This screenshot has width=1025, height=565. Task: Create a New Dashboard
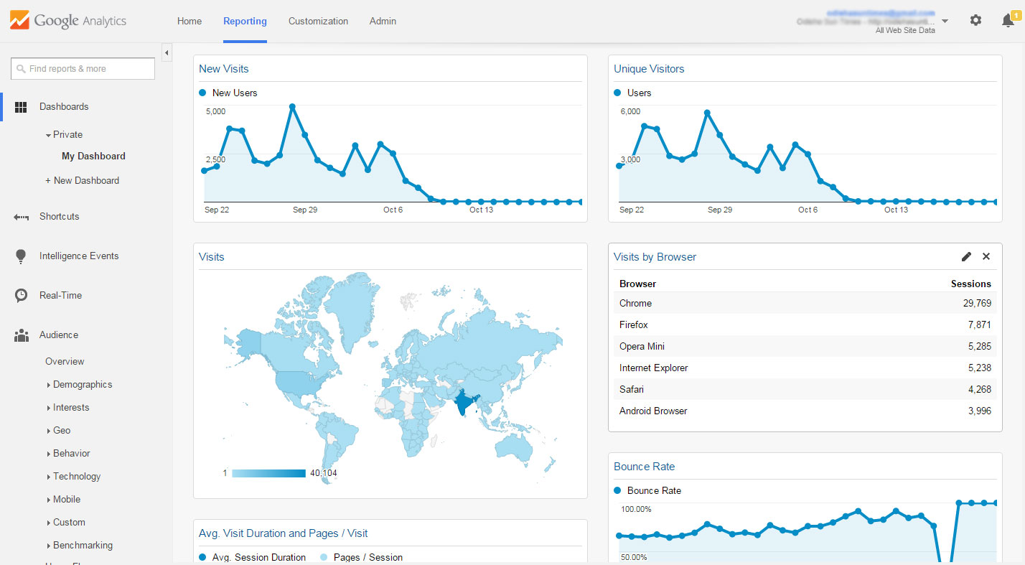click(82, 181)
